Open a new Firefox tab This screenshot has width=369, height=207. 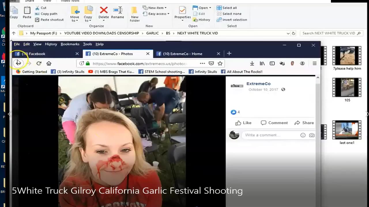(x=229, y=53)
